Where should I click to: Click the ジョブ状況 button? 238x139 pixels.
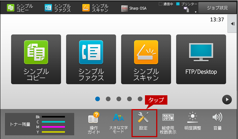click(x=217, y=8)
